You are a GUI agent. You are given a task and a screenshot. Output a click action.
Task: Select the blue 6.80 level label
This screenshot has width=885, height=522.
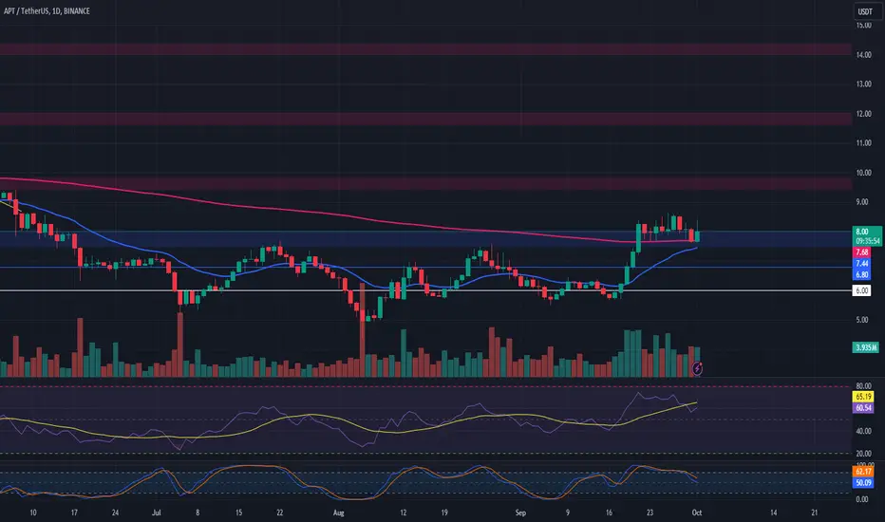click(x=862, y=275)
